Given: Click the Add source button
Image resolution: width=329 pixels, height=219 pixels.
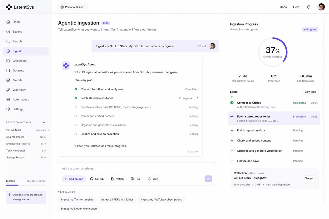Looking at the screenshot, I should tap(74, 179).
